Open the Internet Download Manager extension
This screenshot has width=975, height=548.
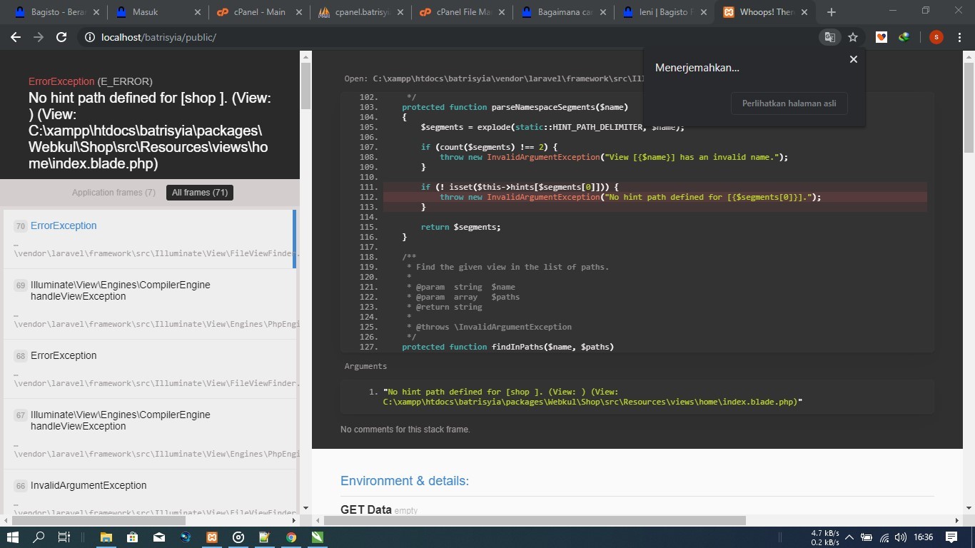[x=904, y=37]
